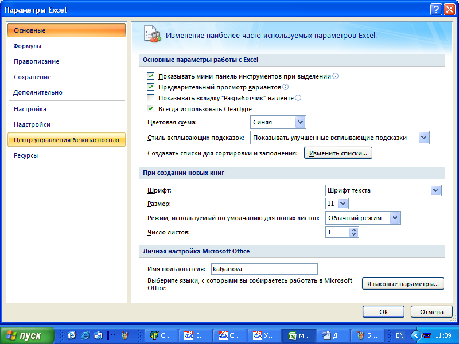Click the Internet Explorer quick launch icon

tap(85, 335)
